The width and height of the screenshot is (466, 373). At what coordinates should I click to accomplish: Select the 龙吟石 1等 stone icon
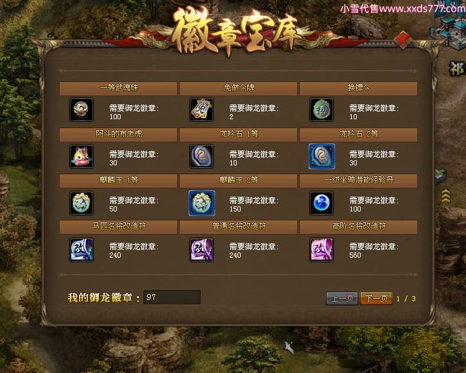click(201, 156)
